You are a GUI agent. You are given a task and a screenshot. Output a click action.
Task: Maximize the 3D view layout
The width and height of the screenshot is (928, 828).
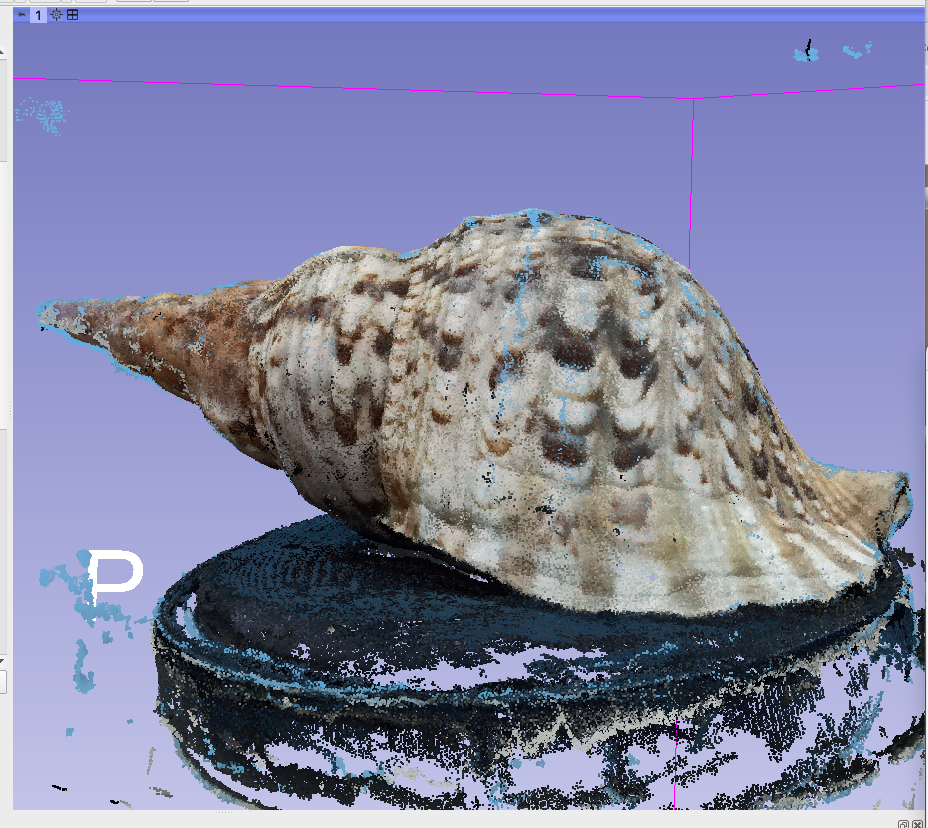point(72,15)
